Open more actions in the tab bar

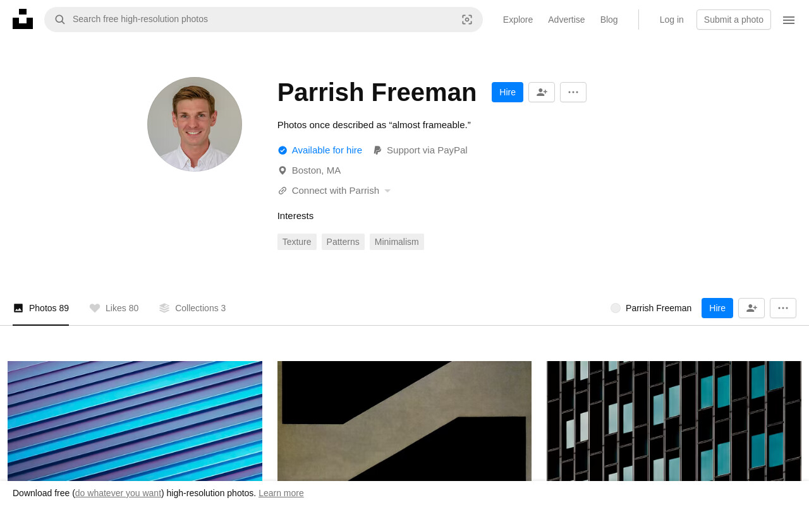coord(783,308)
